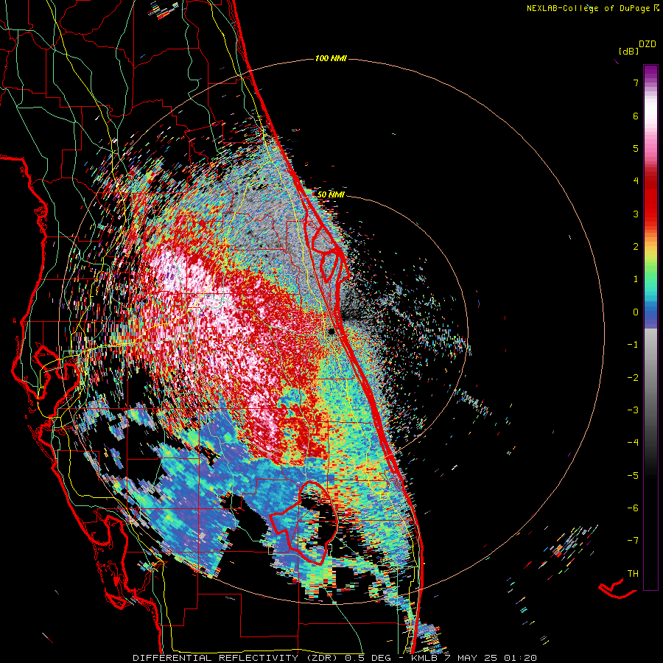Image resolution: width=663 pixels, height=663 pixels.
Task: Click the [dB] units label
Action: [628, 51]
